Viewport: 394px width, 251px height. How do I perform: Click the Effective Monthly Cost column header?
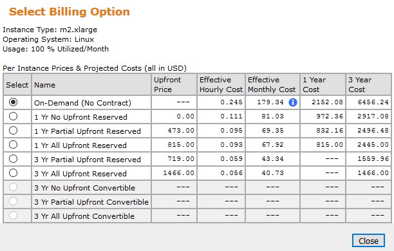point(272,84)
